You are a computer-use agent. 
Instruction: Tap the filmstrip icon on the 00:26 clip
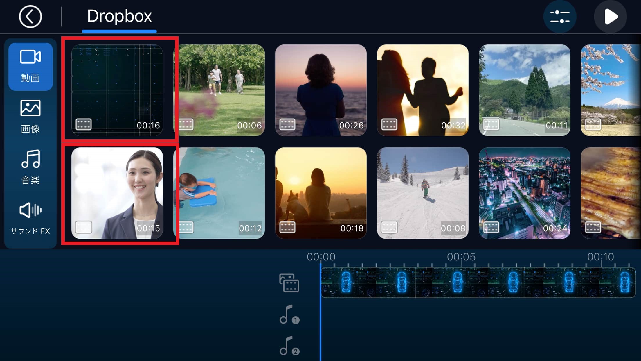[x=287, y=124]
